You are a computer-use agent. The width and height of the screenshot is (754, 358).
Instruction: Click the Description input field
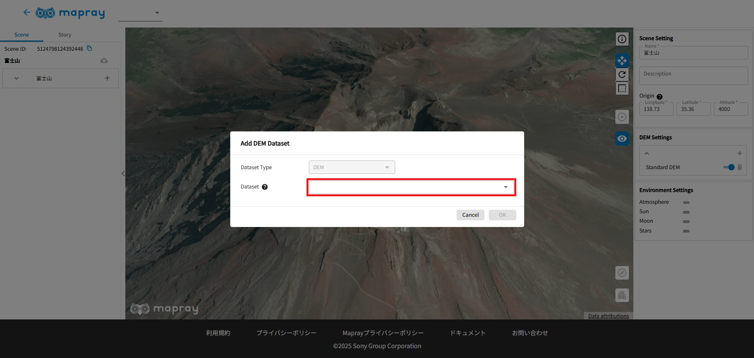click(x=693, y=76)
